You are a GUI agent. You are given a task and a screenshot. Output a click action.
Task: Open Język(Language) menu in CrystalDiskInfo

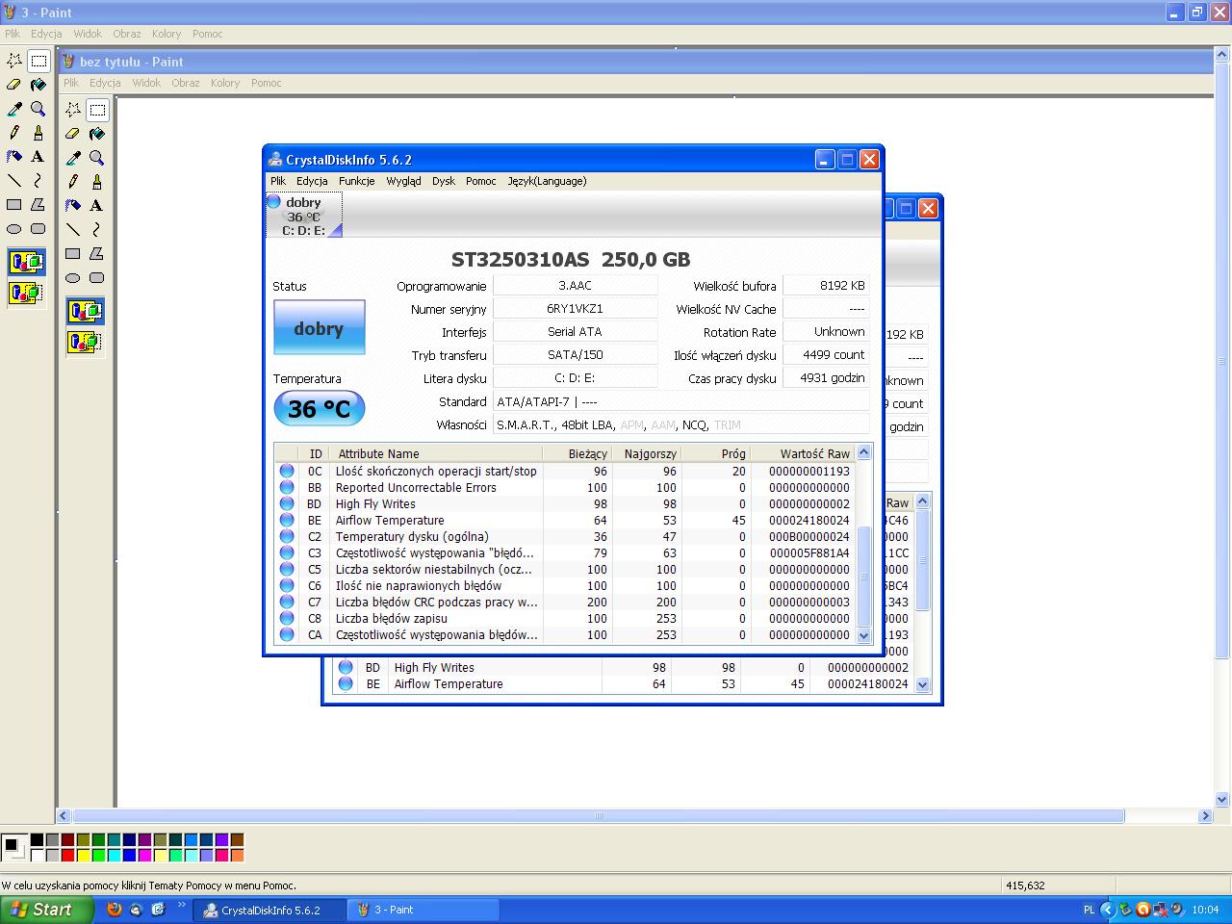(x=547, y=181)
